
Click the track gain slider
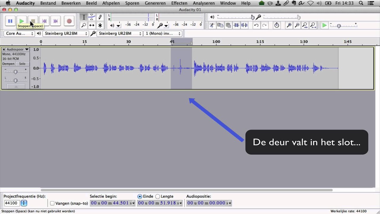(15, 71)
